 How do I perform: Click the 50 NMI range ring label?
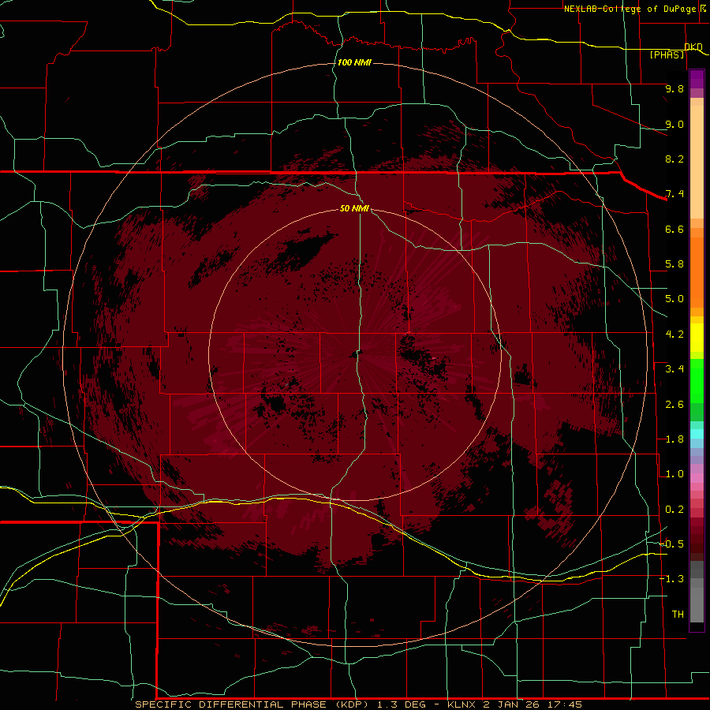pyautogui.click(x=354, y=208)
